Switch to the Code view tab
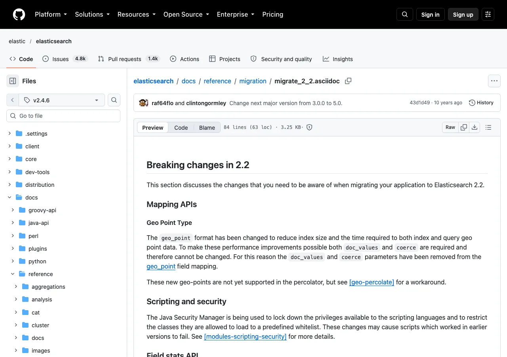 coord(181,127)
